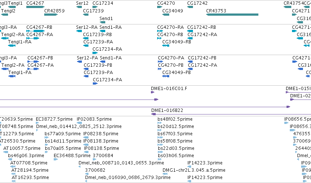Click transcript CG17242-RA label

point(202,34)
